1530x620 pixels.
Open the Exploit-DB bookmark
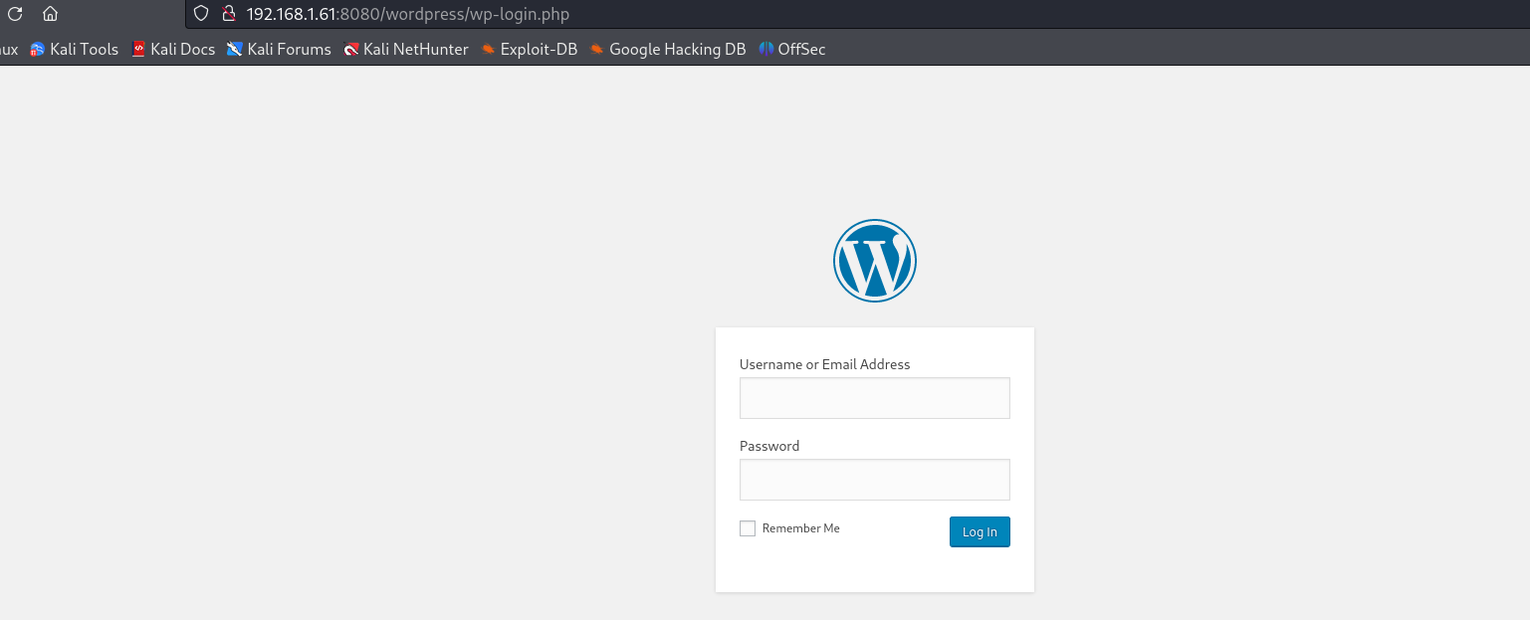(529, 49)
